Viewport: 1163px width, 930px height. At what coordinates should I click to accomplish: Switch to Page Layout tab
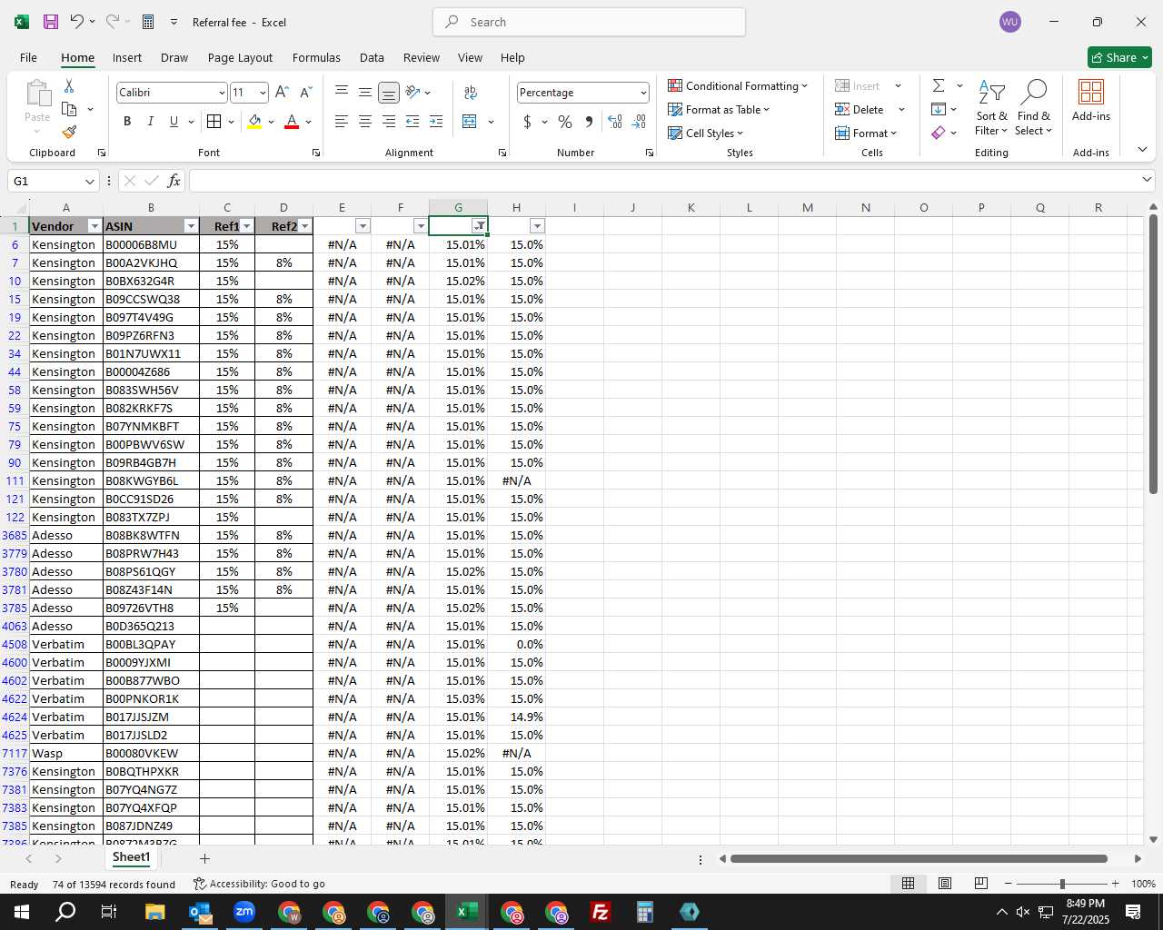[240, 57]
